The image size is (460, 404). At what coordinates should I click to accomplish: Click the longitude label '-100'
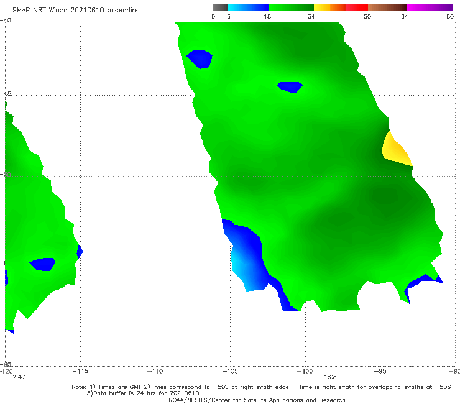305,371
